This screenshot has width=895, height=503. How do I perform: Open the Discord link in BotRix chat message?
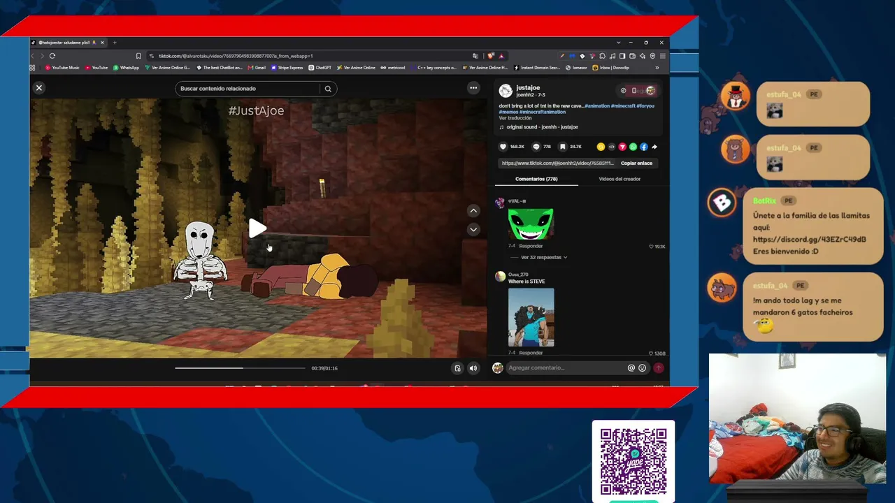tap(809, 239)
